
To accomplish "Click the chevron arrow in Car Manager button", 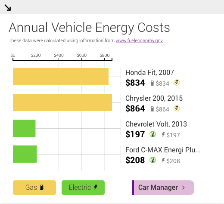I will pyautogui.click(x=184, y=188).
